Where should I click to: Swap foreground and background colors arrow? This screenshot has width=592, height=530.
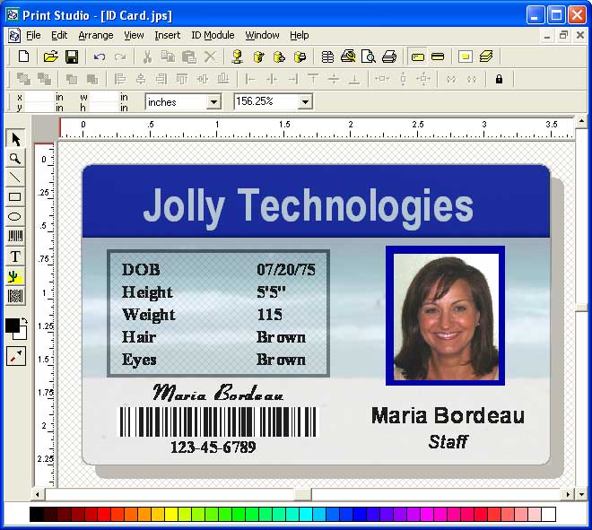click(24, 321)
